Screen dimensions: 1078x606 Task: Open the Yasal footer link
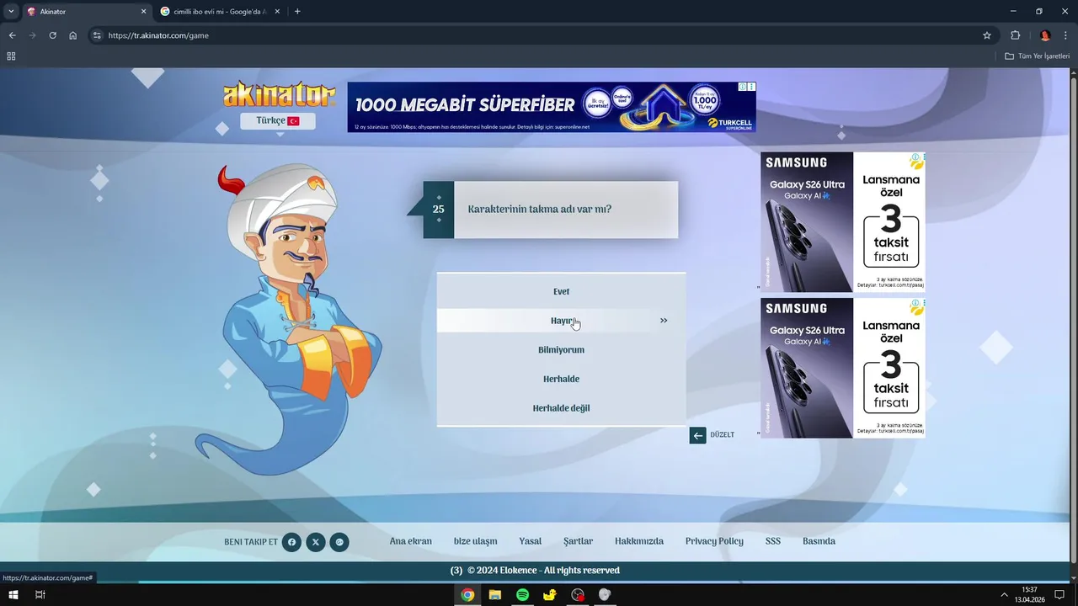(531, 541)
